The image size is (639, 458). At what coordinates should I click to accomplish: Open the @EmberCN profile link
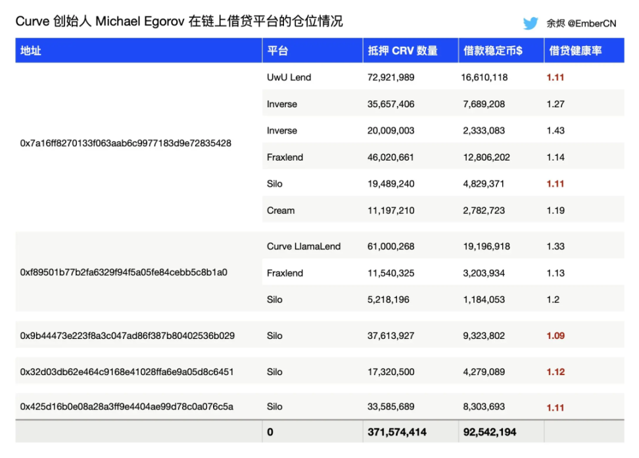click(590, 23)
